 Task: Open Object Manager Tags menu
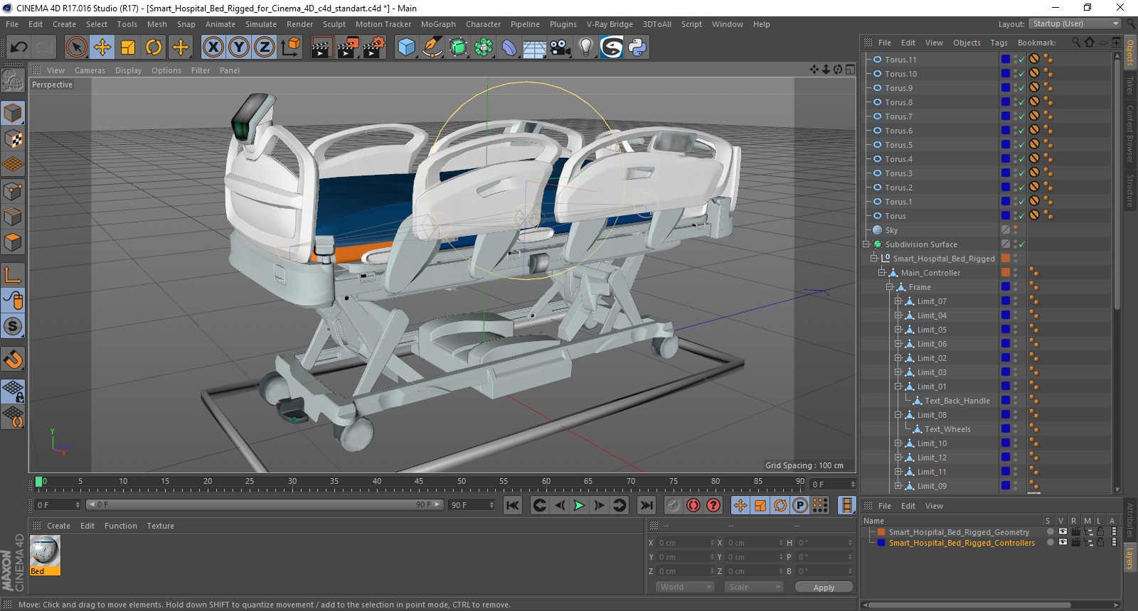[999, 43]
